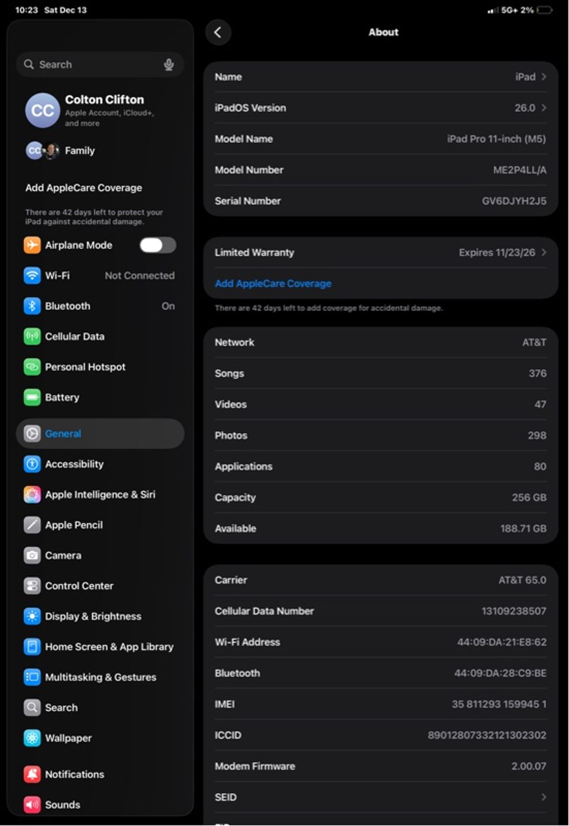Image resolution: width=569 pixels, height=826 pixels.
Task: Open the Colton Clifton Apple Account
Action: click(100, 110)
